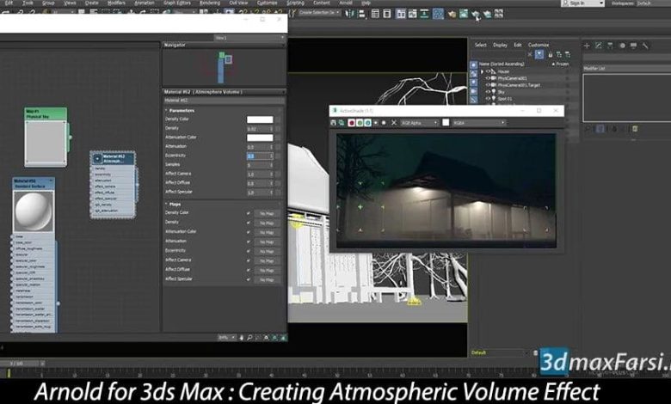This screenshot has width=671, height=404.
Task: Click the Density Color No Map button
Action: pos(267,213)
